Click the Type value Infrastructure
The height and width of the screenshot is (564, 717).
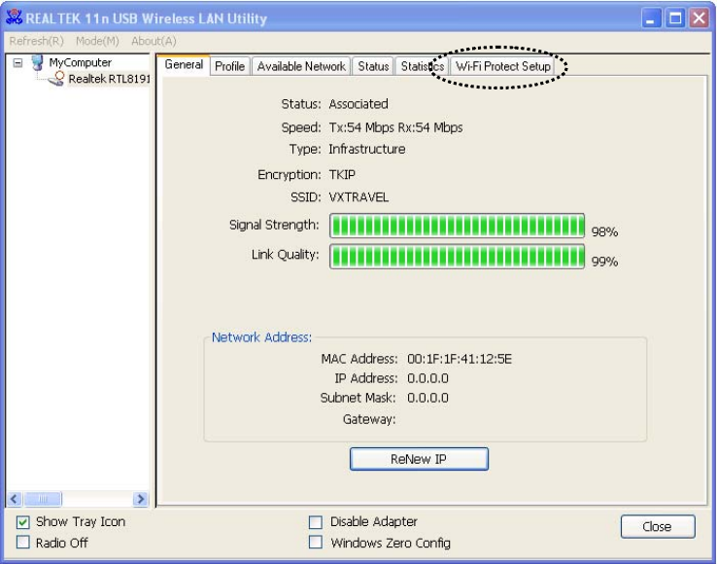click(x=366, y=149)
